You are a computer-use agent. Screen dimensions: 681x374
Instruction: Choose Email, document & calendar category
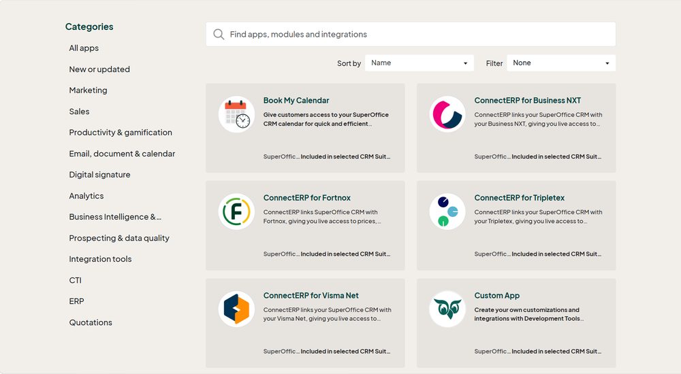click(122, 154)
